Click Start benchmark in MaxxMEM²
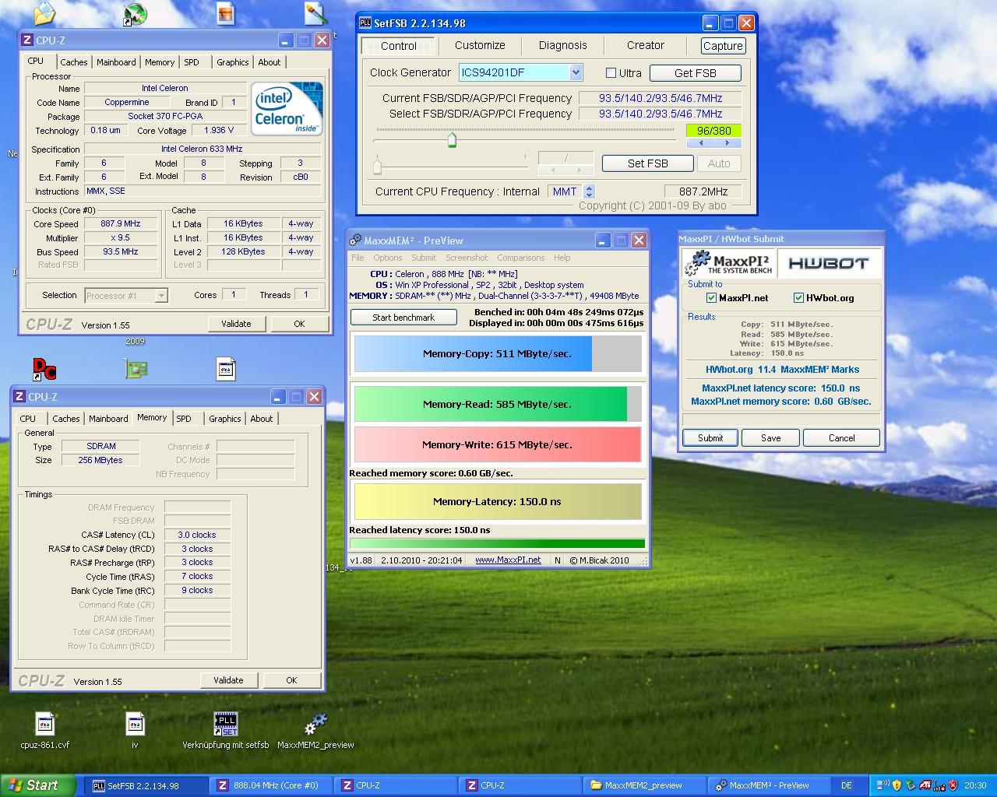Screen dimensions: 997x797 (x=403, y=318)
